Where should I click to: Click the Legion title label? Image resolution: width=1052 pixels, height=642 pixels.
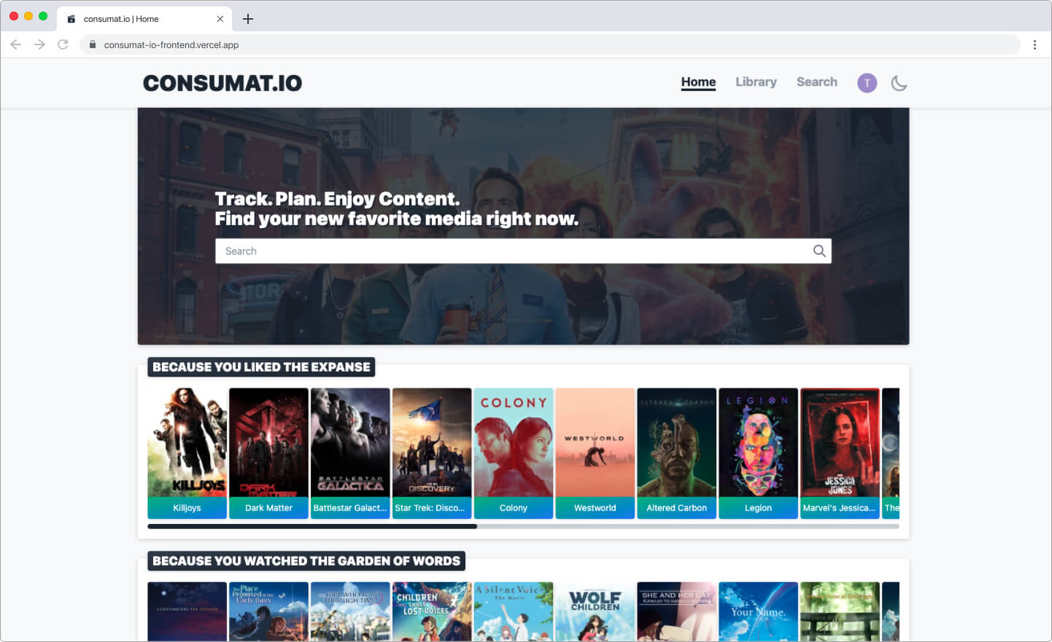tap(758, 508)
